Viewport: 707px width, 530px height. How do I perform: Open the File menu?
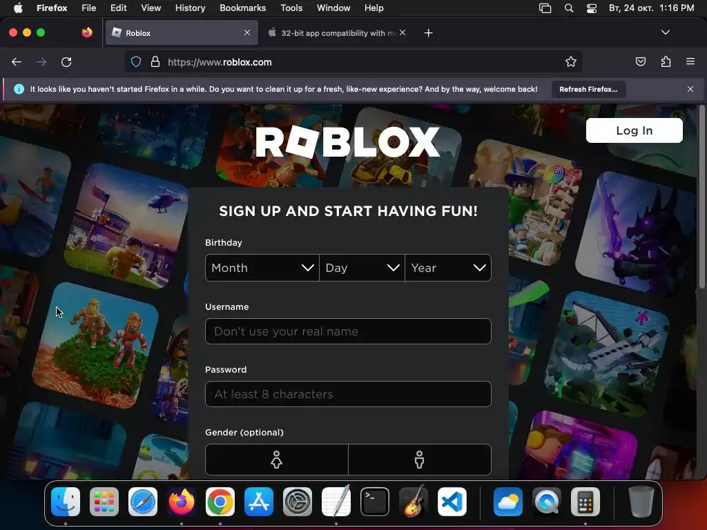(x=89, y=8)
